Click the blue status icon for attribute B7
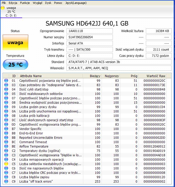 (6, 129)
